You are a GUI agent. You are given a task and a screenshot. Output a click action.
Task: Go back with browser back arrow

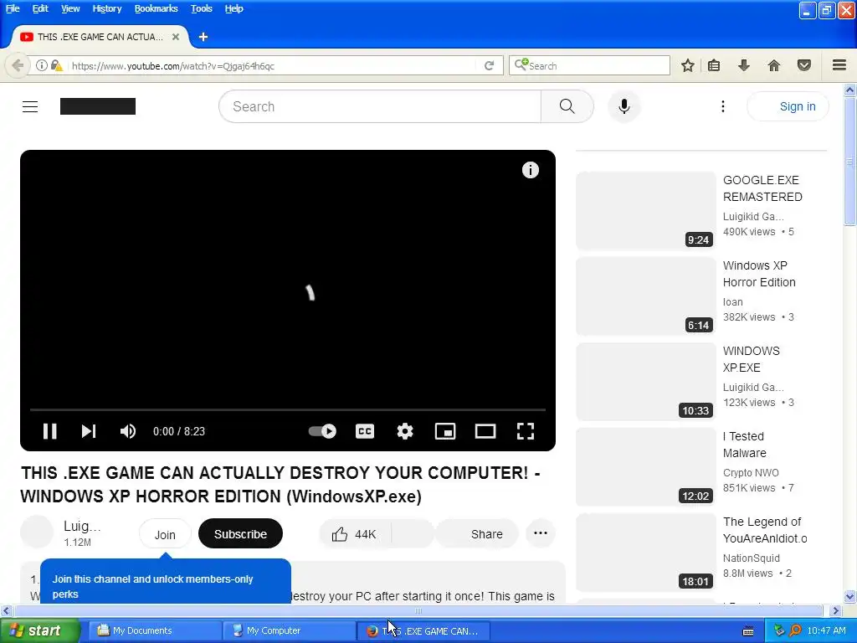point(17,65)
